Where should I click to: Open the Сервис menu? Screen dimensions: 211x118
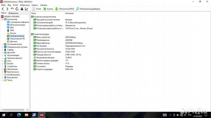35,5
